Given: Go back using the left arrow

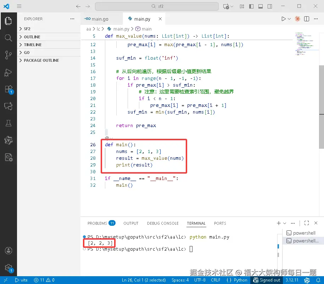Looking at the screenshot, I should [x=78, y=6].
